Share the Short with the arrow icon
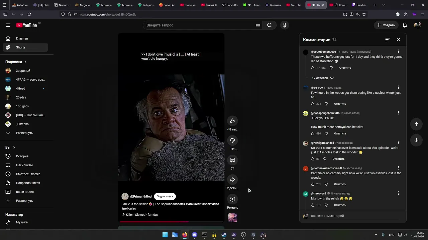428x240 pixels. click(x=232, y=180)
